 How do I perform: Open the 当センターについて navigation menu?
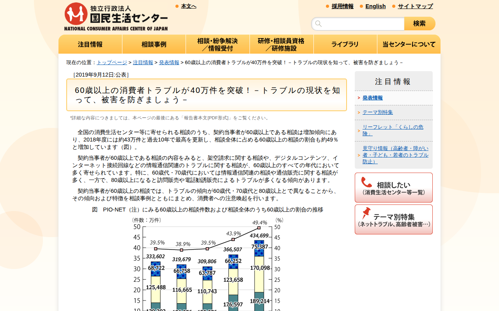point(409,44)
